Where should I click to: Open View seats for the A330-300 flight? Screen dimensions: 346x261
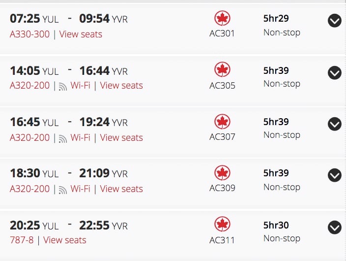click(x=81, y=34)
